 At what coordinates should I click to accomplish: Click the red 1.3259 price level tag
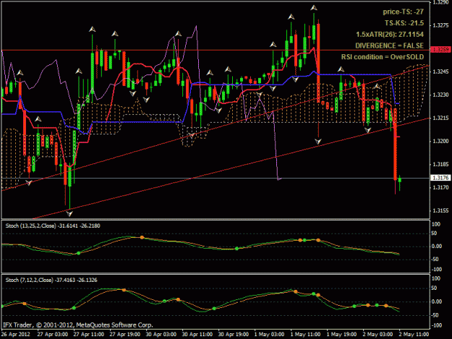pyautogui.click(x=440, y=50)
